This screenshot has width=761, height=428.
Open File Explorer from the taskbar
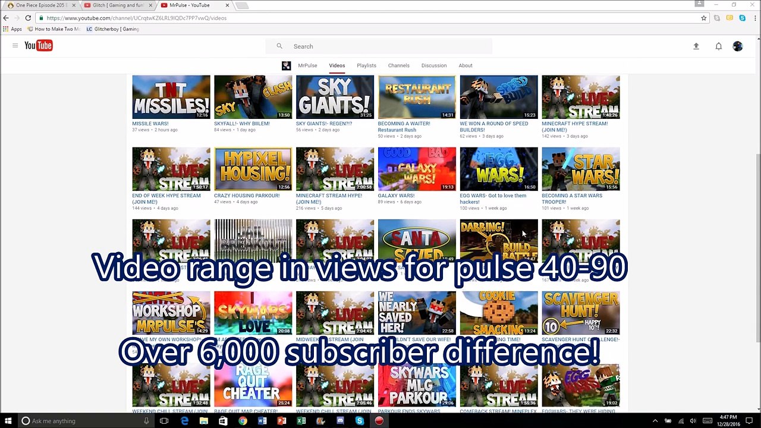tap(204, 421)
